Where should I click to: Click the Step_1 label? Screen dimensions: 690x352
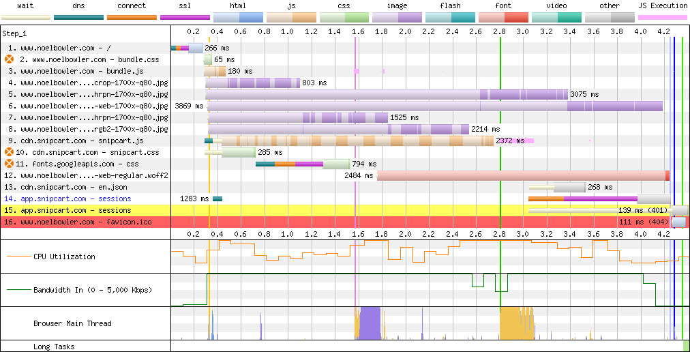coord(15,33)
